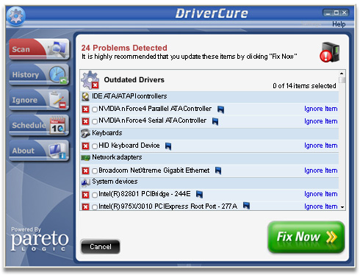This screenshot has height=277, width=360.
Task: Click red X beside Parallel ATA Controller
Action: point(85,109)
